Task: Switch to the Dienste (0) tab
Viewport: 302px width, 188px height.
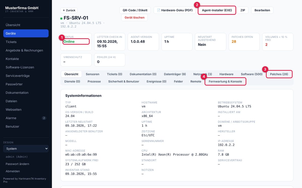Action: (72, 81)
